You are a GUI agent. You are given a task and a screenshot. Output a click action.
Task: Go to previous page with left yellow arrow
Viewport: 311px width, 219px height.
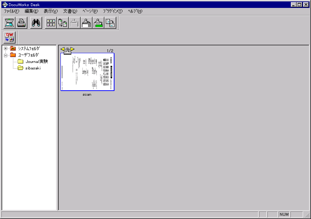[63, 49]
